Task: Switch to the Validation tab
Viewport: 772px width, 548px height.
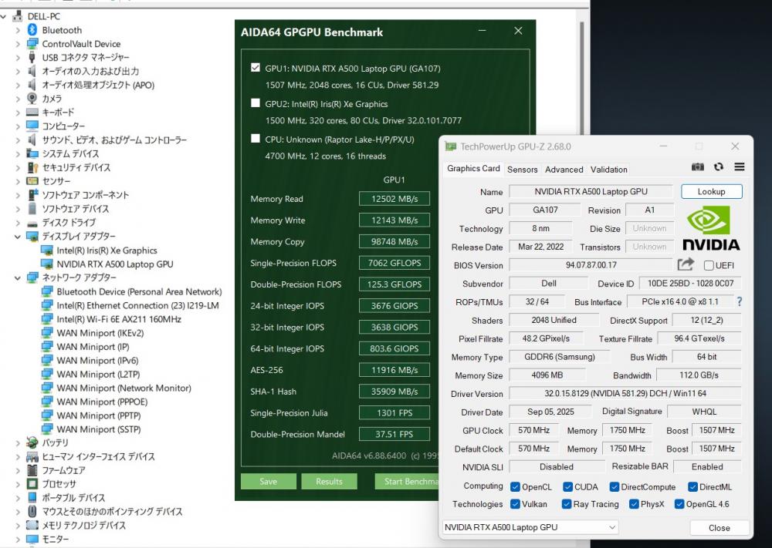Action: coord(609,170)
